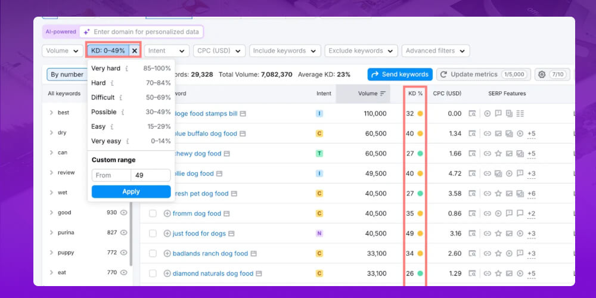This screenshot has width=596, height=298.
Task: Click the Update metrics button
Action: [x=483, y=74]
